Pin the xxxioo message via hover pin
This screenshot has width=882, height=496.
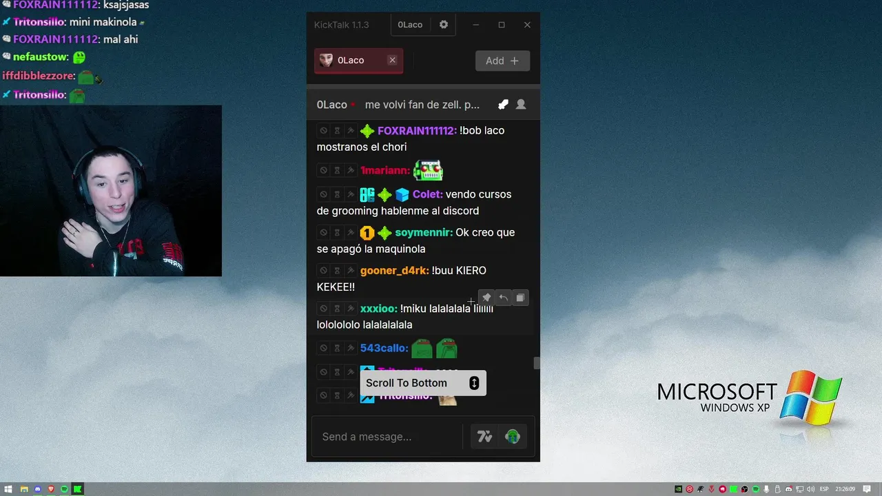pyautogui.click(x=486, y=298)
